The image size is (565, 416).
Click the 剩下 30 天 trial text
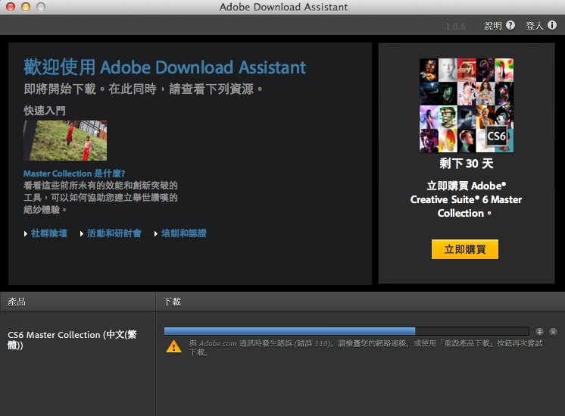467,164
